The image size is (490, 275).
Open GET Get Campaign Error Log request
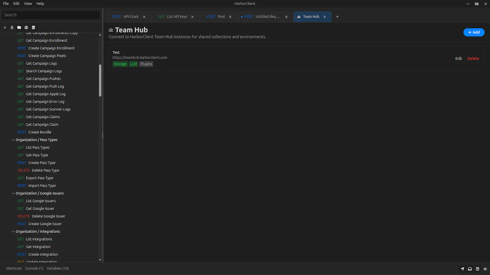point(41,102)
